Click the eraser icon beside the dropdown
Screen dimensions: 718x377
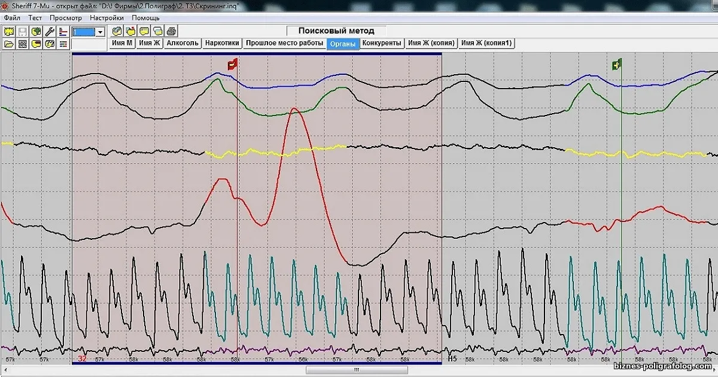[x=117, y=31]
